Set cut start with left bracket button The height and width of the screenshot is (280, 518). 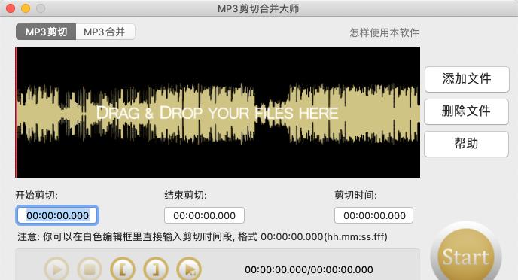123,269
